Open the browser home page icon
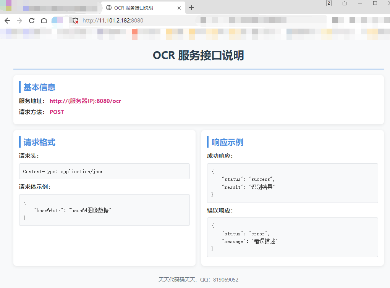The height and width of the screenshot is (288, 390). 44,20
